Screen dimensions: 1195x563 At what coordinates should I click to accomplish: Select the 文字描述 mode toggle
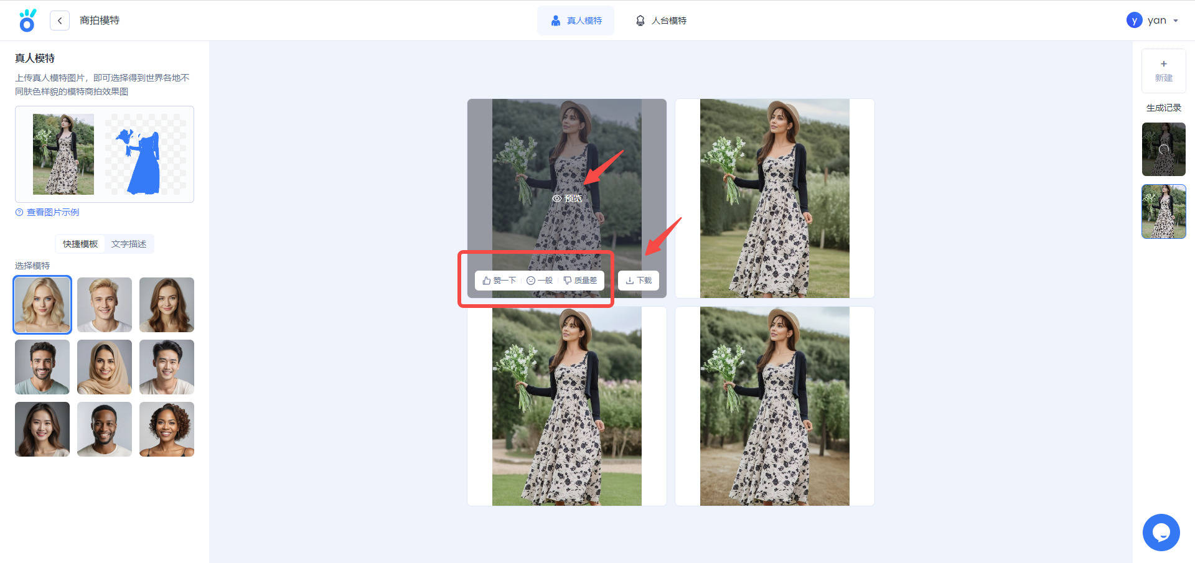click(x=129, y=244)
